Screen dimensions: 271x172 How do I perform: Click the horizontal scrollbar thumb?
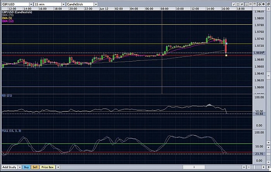click(194, 167)
